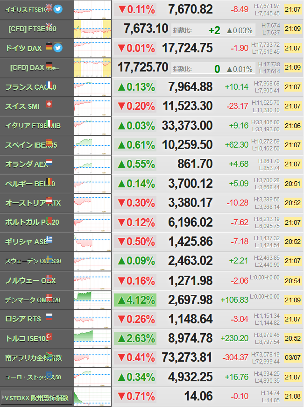Open the mini chart for ギリシャ ASE
This screenshot has width=304, height=407.
coord(92,242)
